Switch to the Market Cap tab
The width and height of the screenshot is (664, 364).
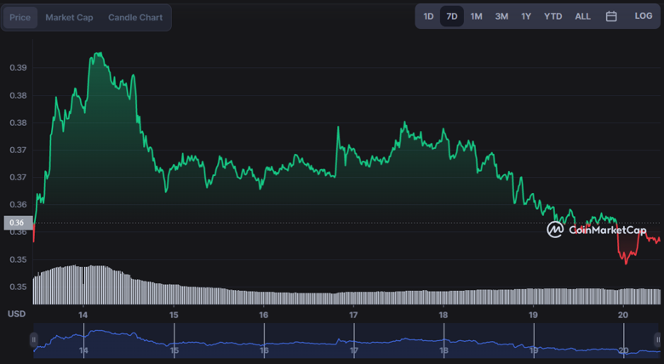coord(69,17)
